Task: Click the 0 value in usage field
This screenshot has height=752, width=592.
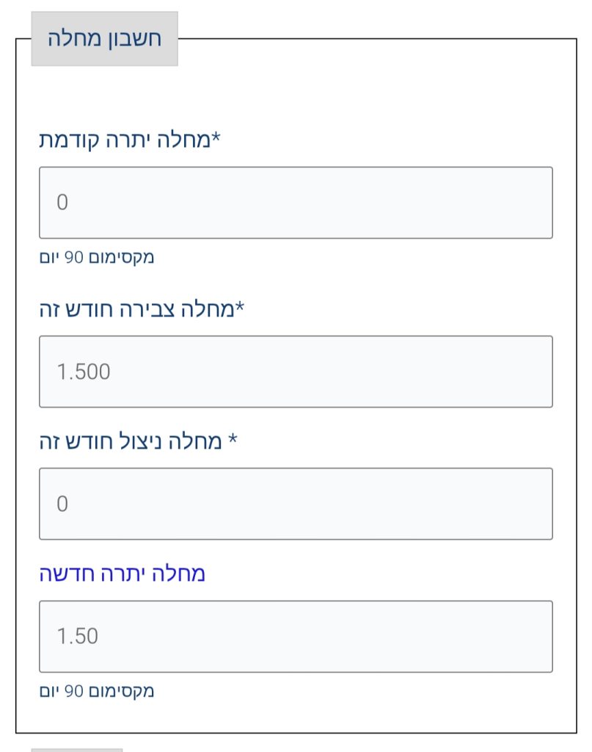Action: 62,504
